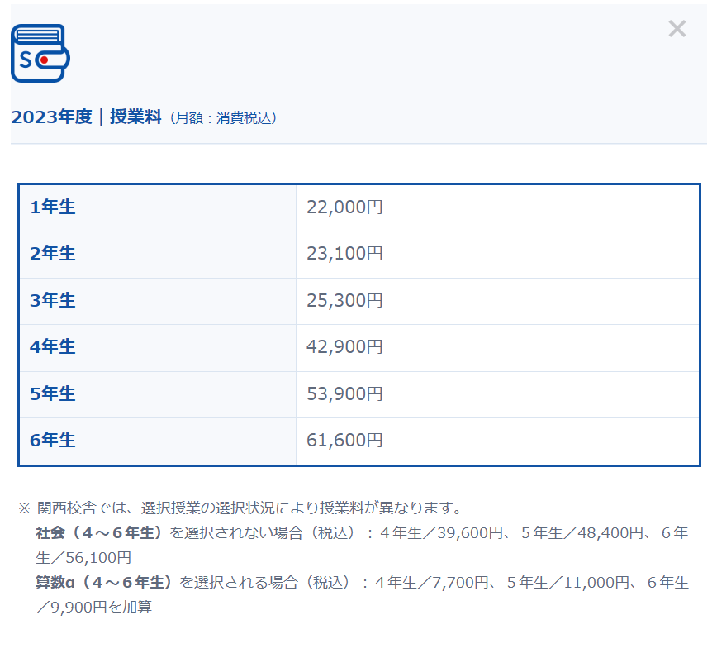Click the 61,600円 tuition amount
The height and width of the screenshot is (658, 717).
344,441
